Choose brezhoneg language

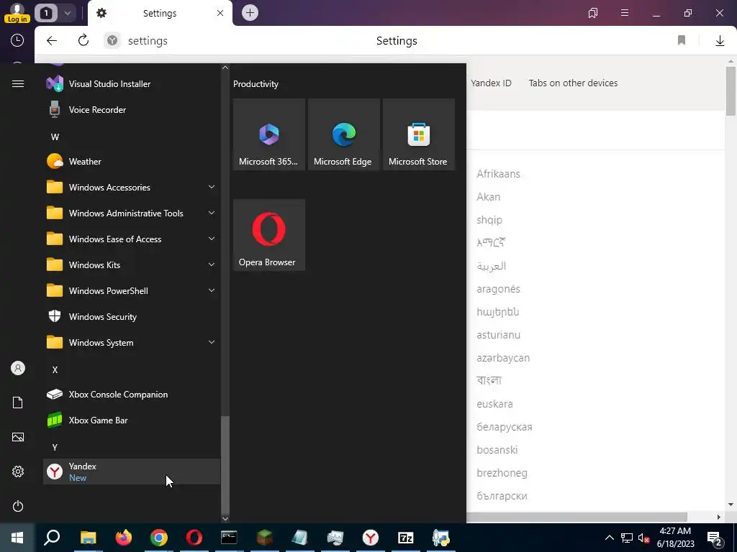click(502, 473)
